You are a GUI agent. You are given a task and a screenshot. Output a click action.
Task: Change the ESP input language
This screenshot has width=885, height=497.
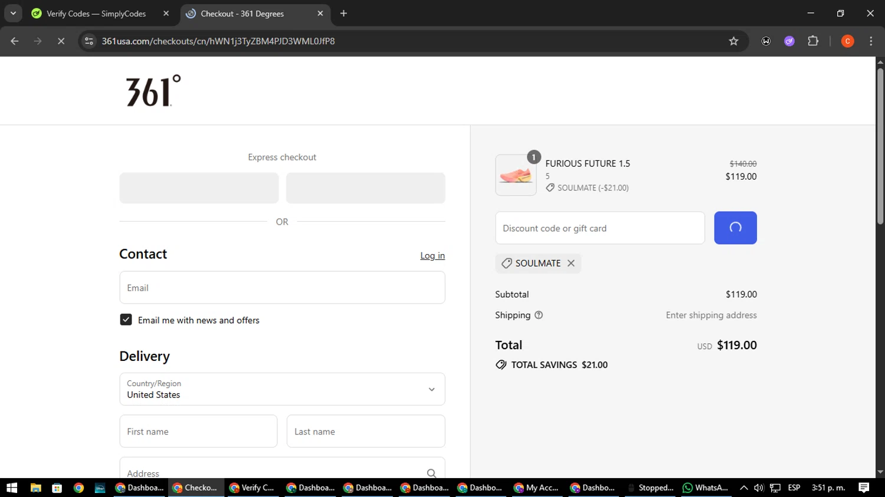[794, 488]
